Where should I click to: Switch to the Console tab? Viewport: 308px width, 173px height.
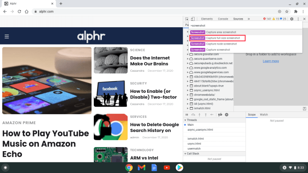click(223, 19)
